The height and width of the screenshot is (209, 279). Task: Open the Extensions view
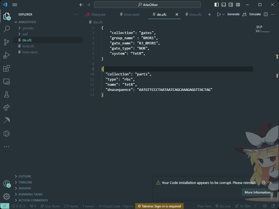7,68
